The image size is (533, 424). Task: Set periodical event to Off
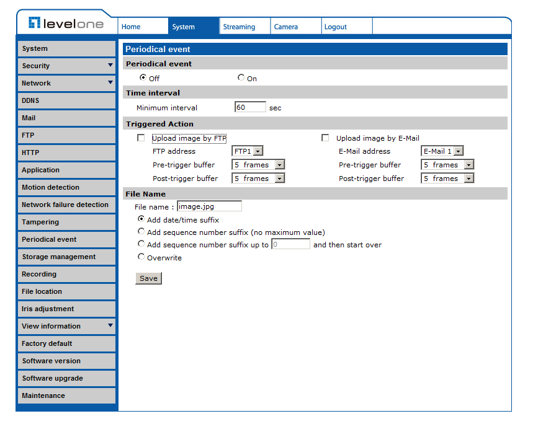[143, 77]
